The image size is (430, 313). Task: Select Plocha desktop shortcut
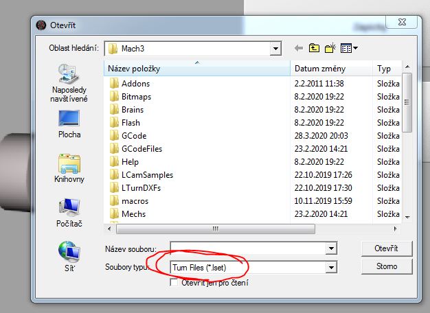[x=69, y=125]
